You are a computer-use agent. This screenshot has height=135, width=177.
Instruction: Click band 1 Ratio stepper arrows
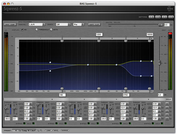click(31, 104)
